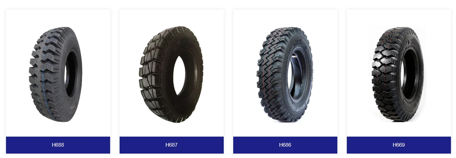Select the H686 model name text
456x158 pixels.
point(285,145)
